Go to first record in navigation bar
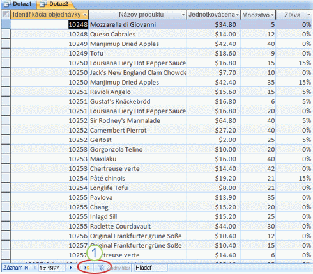Screen dimensions: 313x274 [x=27, y=268]
